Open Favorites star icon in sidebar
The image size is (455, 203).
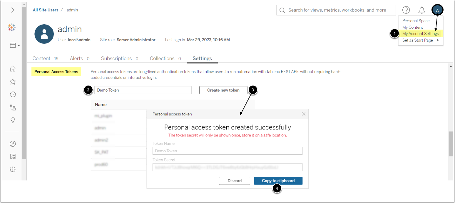pyautogui.click(x=13, y=82)
